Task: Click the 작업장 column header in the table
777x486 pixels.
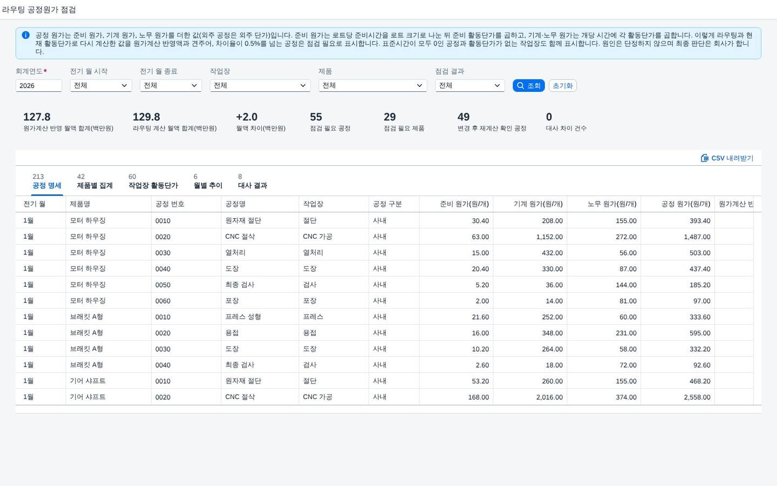Action: tap(334, 204)
